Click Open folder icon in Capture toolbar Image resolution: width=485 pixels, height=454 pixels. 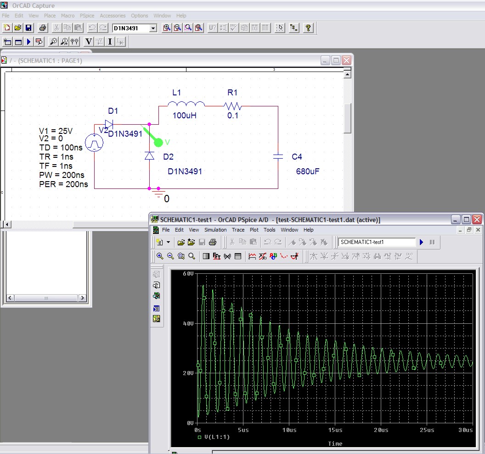click(17, 28)
